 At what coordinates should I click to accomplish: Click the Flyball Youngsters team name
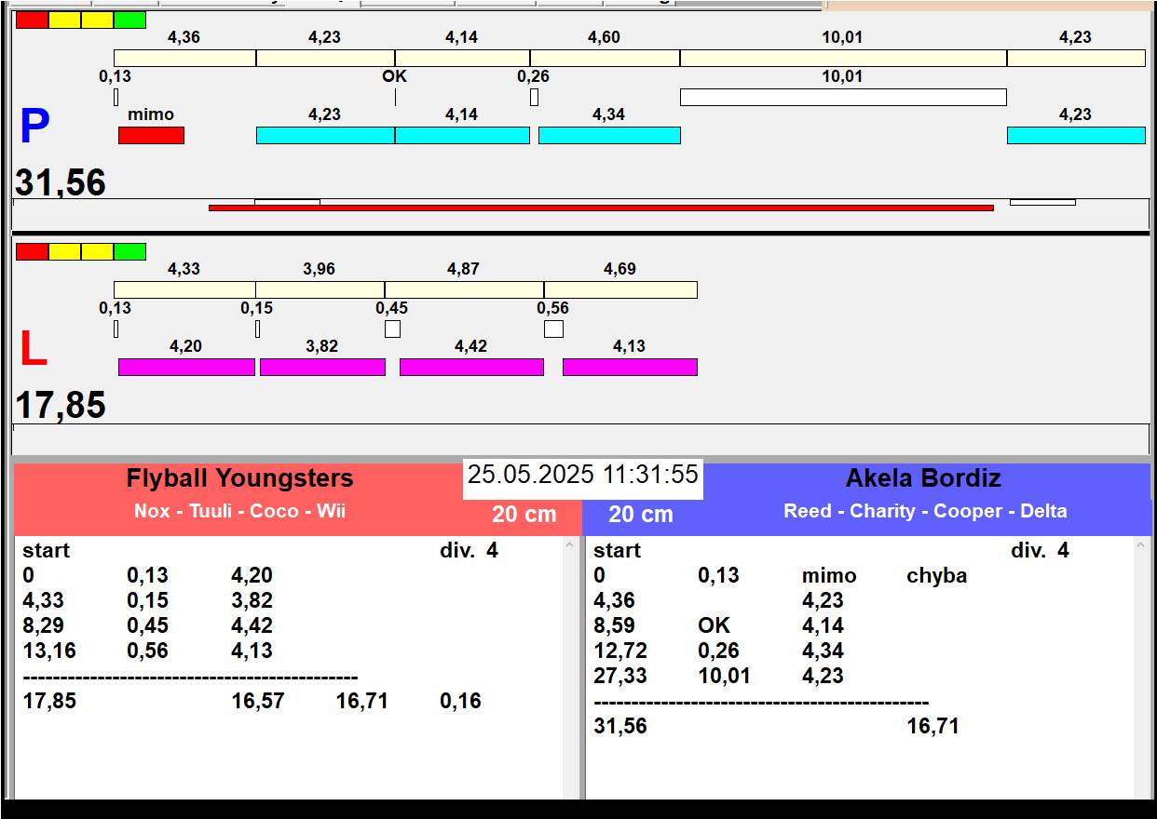tap(239, 478)
